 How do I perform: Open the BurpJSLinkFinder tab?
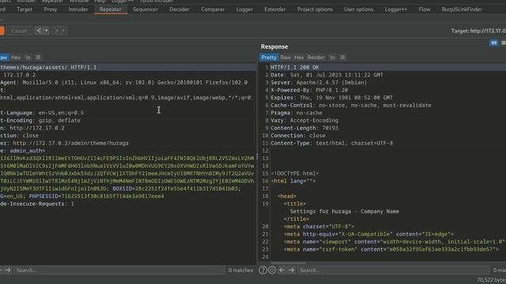[x=462, y=9]
